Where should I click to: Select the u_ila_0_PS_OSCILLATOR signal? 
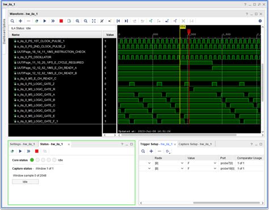coord(34,57)
